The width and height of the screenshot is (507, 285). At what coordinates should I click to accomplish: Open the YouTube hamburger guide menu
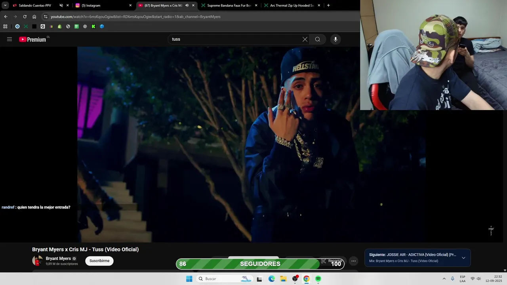point(10,39)
